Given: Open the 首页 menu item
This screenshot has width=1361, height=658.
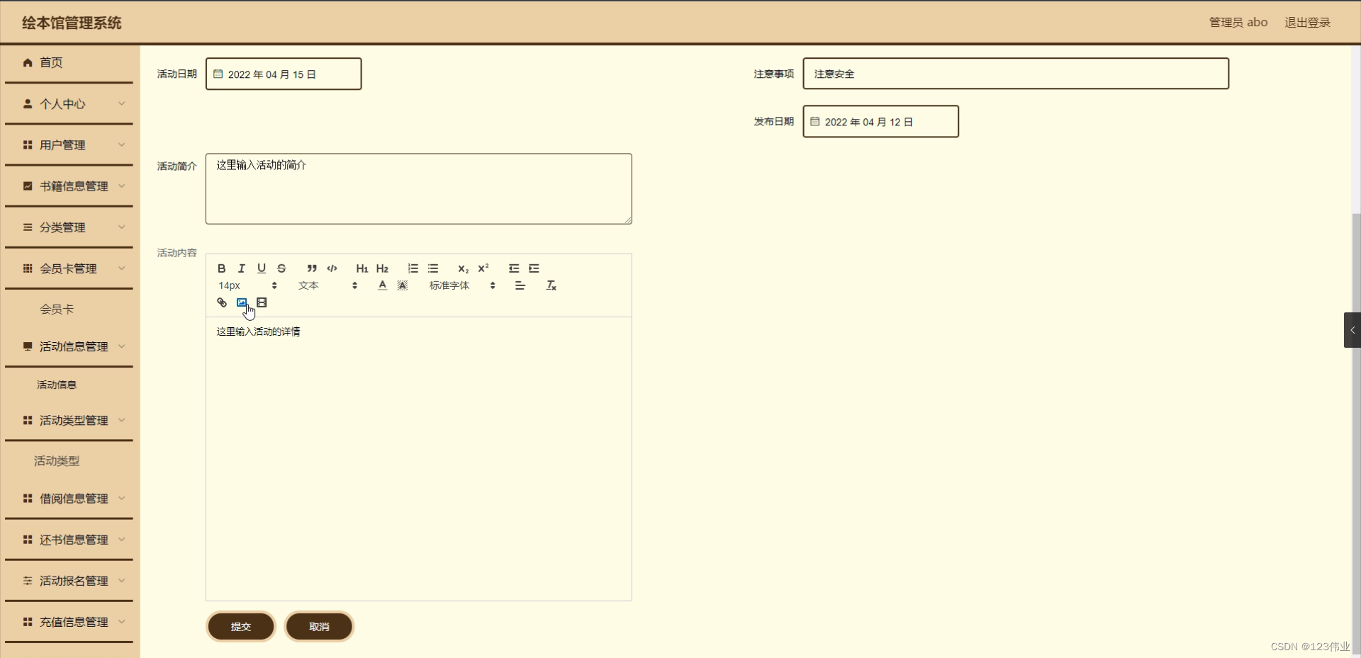Looking at the screenshot, I should 50,62.
